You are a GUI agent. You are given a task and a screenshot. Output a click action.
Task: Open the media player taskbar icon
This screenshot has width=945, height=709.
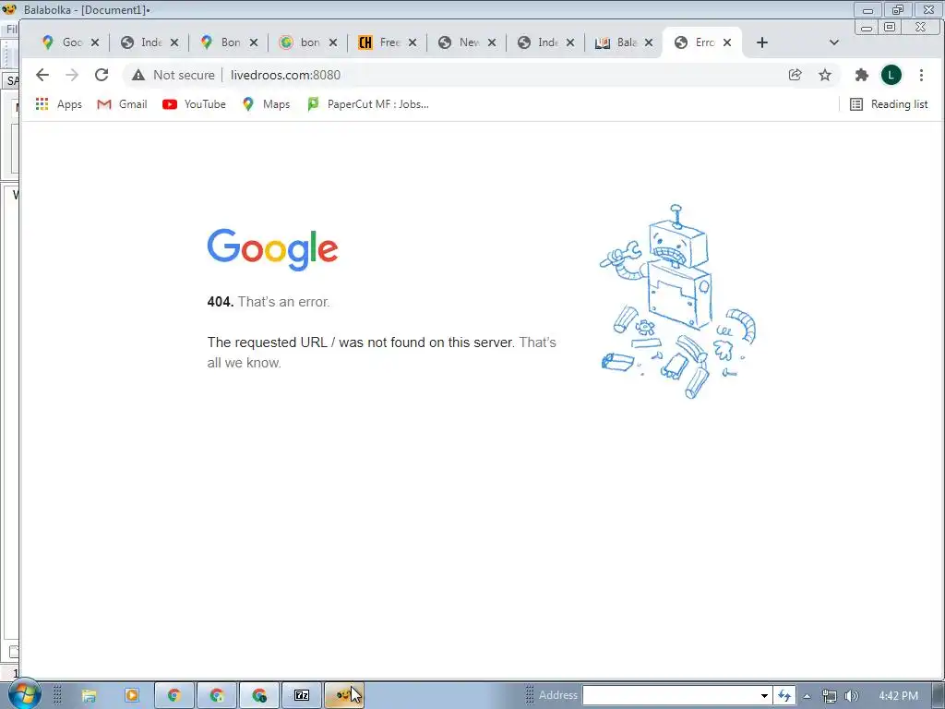(132, 696)
